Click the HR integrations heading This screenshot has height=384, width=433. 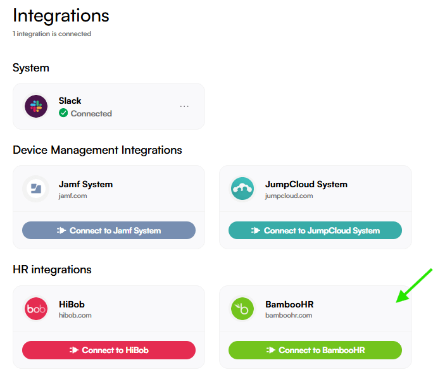[52, 269]
